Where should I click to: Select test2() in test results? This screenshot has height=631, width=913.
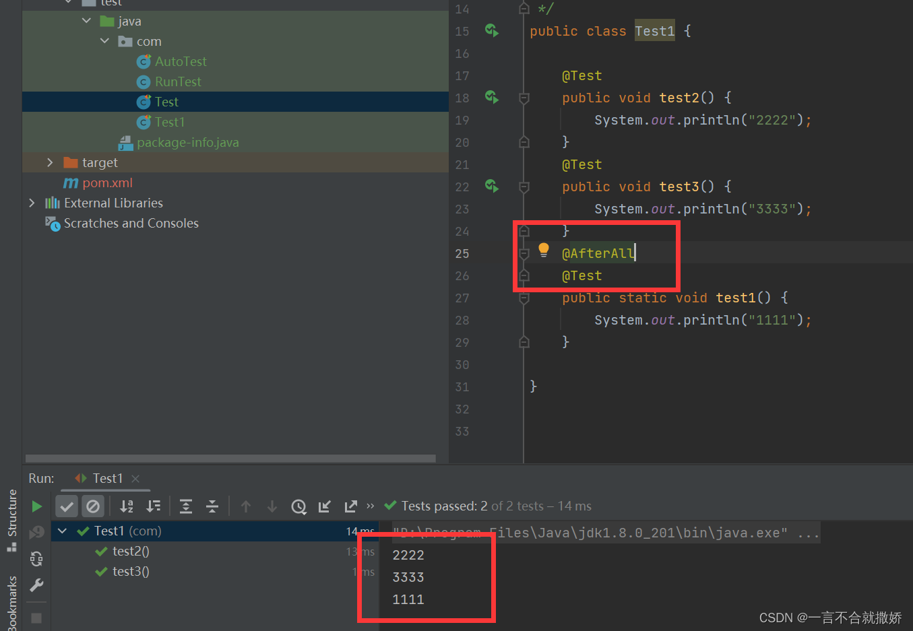131,551
